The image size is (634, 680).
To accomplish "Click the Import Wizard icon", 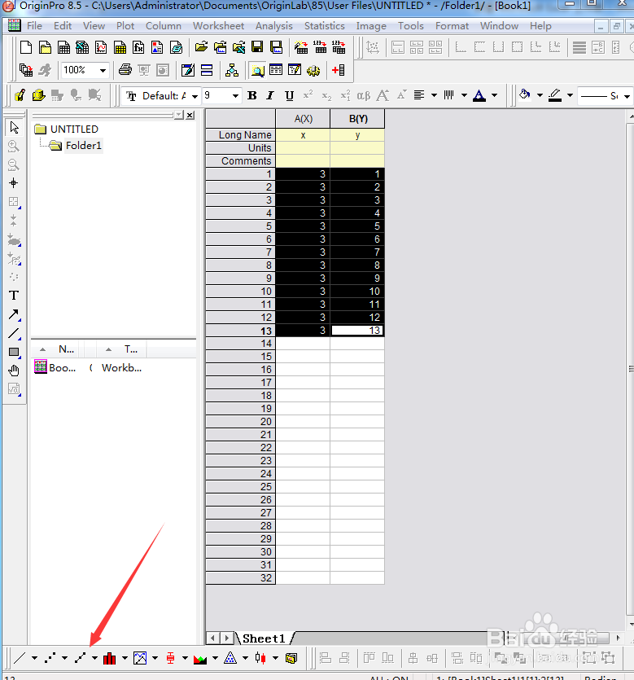I will (x=301, y=47).
